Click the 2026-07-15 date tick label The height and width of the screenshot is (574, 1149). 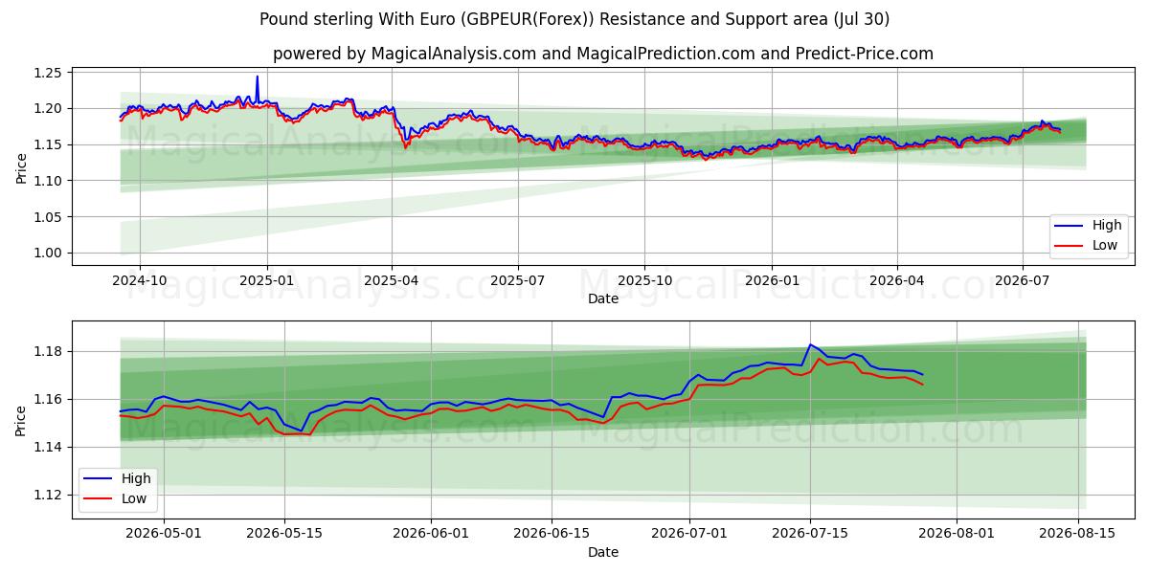pyautogui.click(x=810, y=534)
